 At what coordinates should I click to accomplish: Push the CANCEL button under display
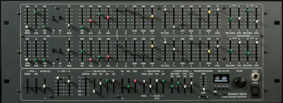pyautogui.click(x=227, y=88)
